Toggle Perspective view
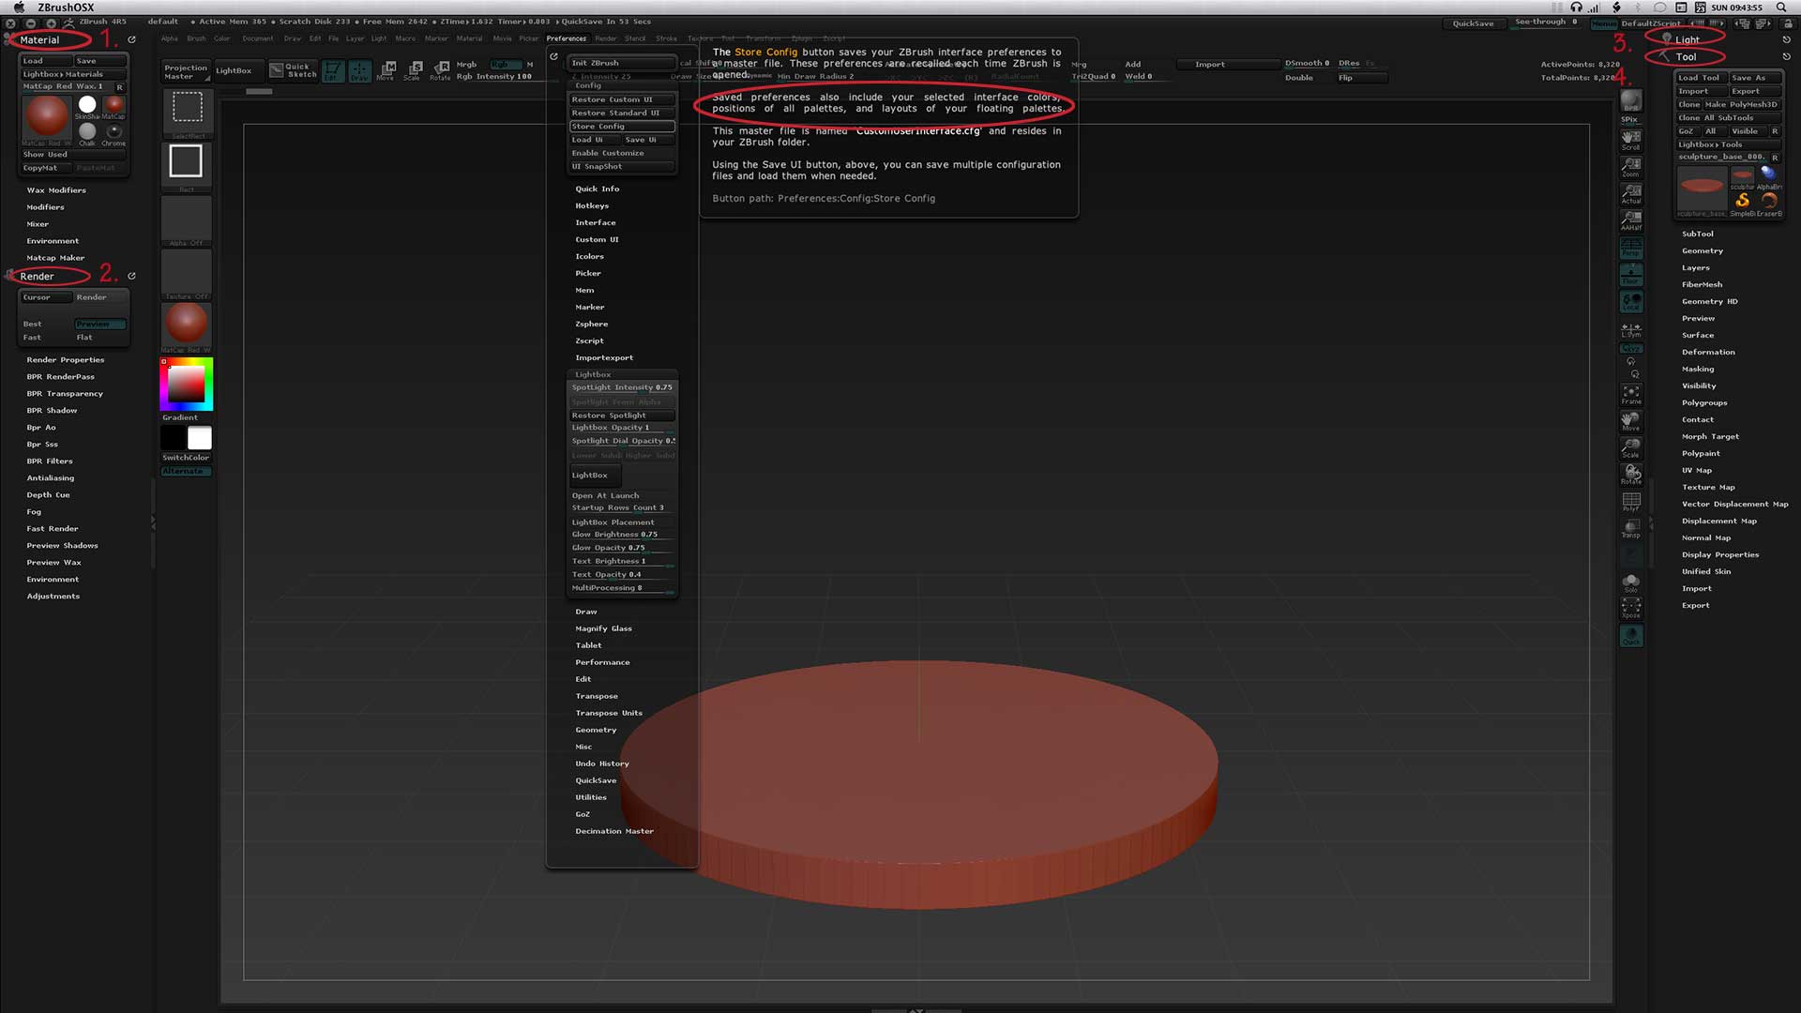The height and width of the screenshot is (1013, 1801). pos(1631,248)
